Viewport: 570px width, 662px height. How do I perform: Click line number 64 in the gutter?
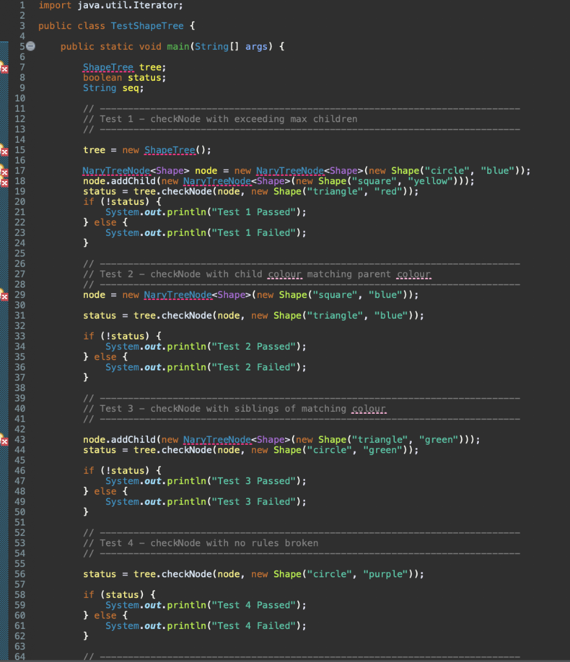(20, 657)
